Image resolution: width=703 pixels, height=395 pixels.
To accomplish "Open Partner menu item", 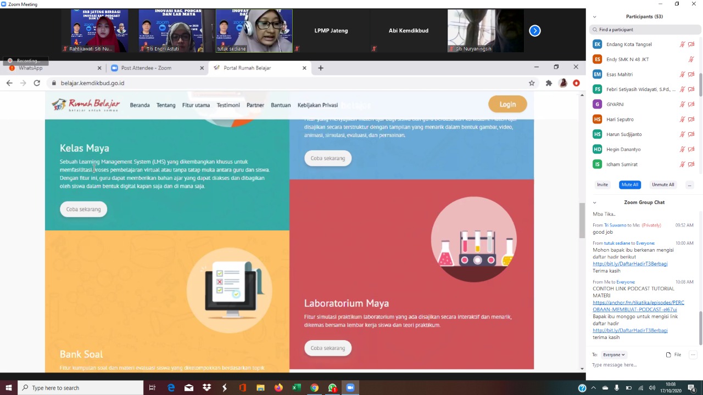I will pyautogui.click(x=255, y=105).
